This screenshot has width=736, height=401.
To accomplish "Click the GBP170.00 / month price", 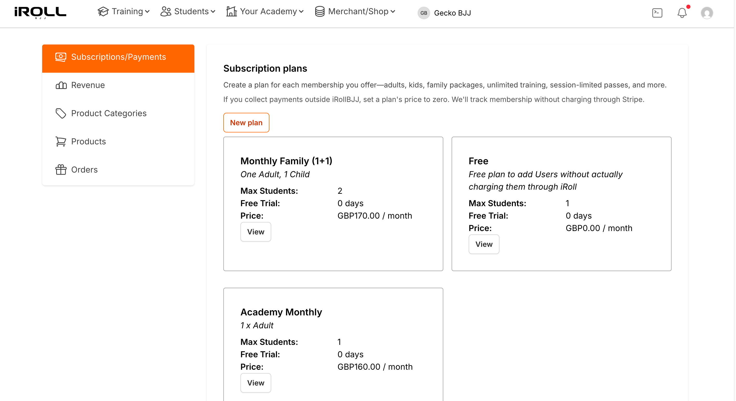I will (375, 216).
